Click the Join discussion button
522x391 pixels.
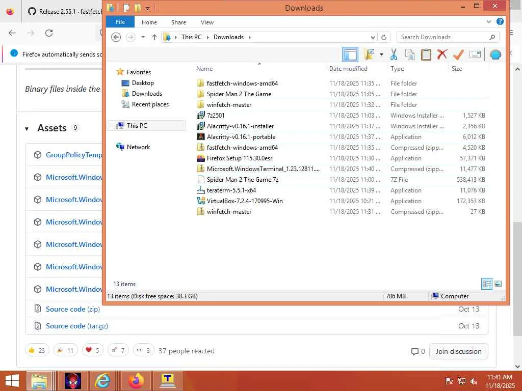(458, 351)
